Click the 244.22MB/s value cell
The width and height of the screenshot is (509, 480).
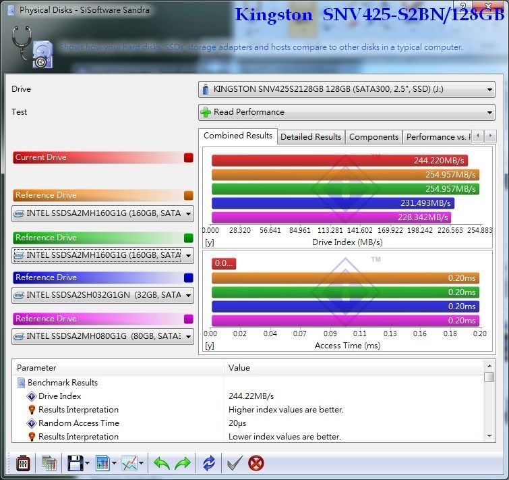click(251, 396)
